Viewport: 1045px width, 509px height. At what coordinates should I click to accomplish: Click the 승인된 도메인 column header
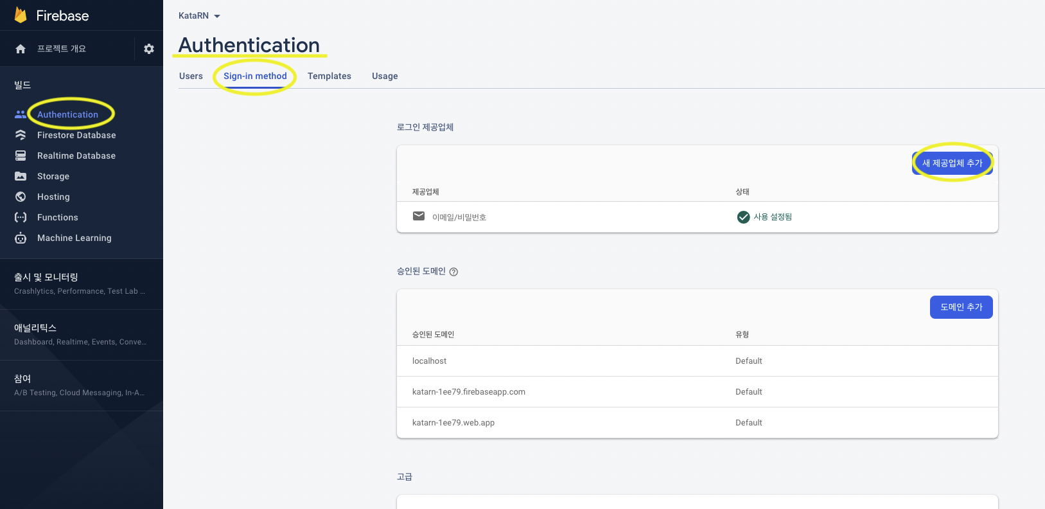click(x=434, y=335)
